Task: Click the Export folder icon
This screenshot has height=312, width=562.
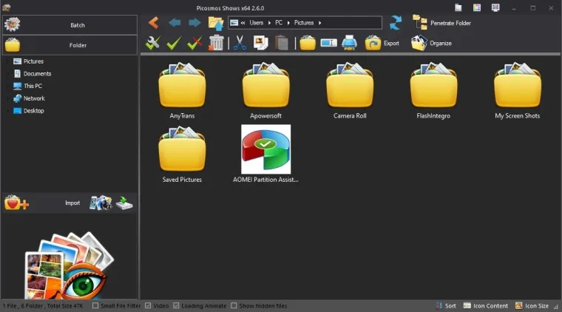Action: coord(373,43)
